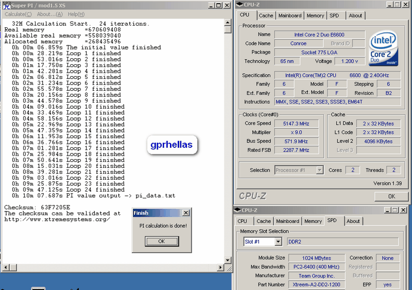
Task: Click OK in the Finish dialog
Action: point(162,241)
